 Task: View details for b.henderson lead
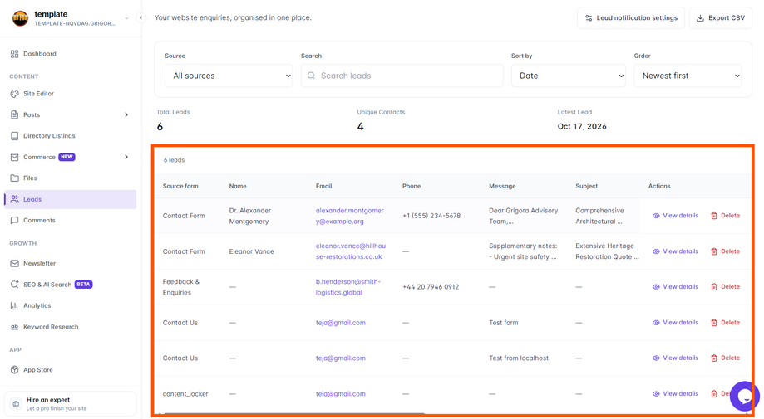(x=675, y=287)
